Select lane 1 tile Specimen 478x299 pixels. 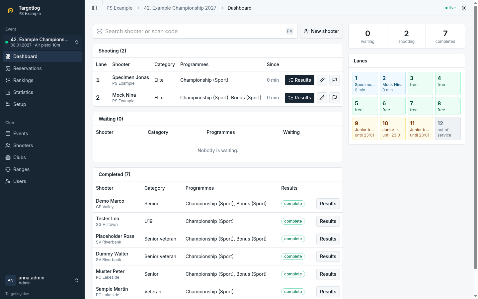pyautogui.click(x=365, y=83)
